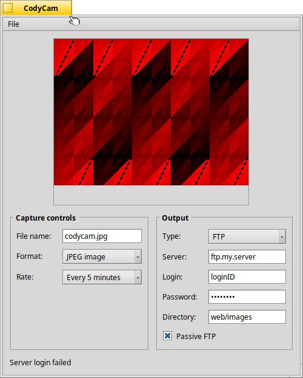Click the Server login failed status text

(41, 363)
